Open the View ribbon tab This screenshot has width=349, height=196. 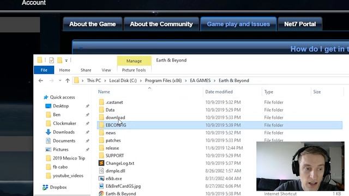pos(106,70)
